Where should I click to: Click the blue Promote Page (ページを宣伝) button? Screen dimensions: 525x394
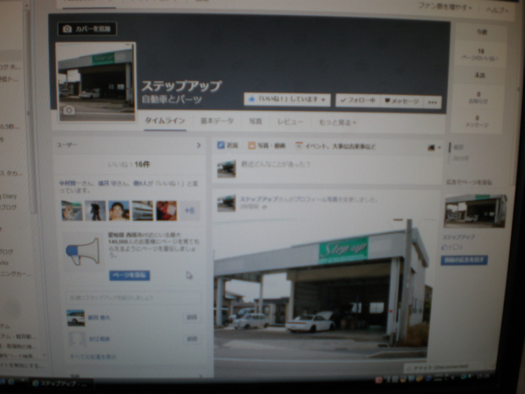tap(129, 275)
